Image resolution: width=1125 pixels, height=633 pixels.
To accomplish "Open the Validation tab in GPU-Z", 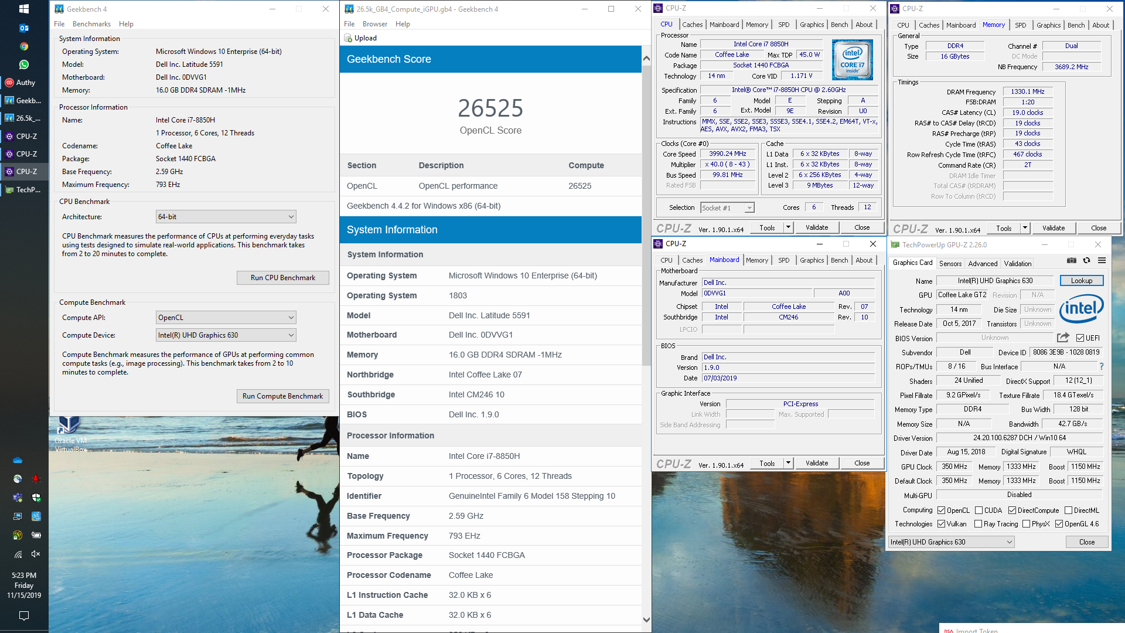I will click(x=1018, y=264).
